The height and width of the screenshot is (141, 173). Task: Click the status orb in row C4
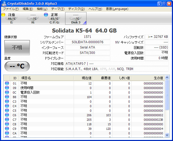pos(7,106)
